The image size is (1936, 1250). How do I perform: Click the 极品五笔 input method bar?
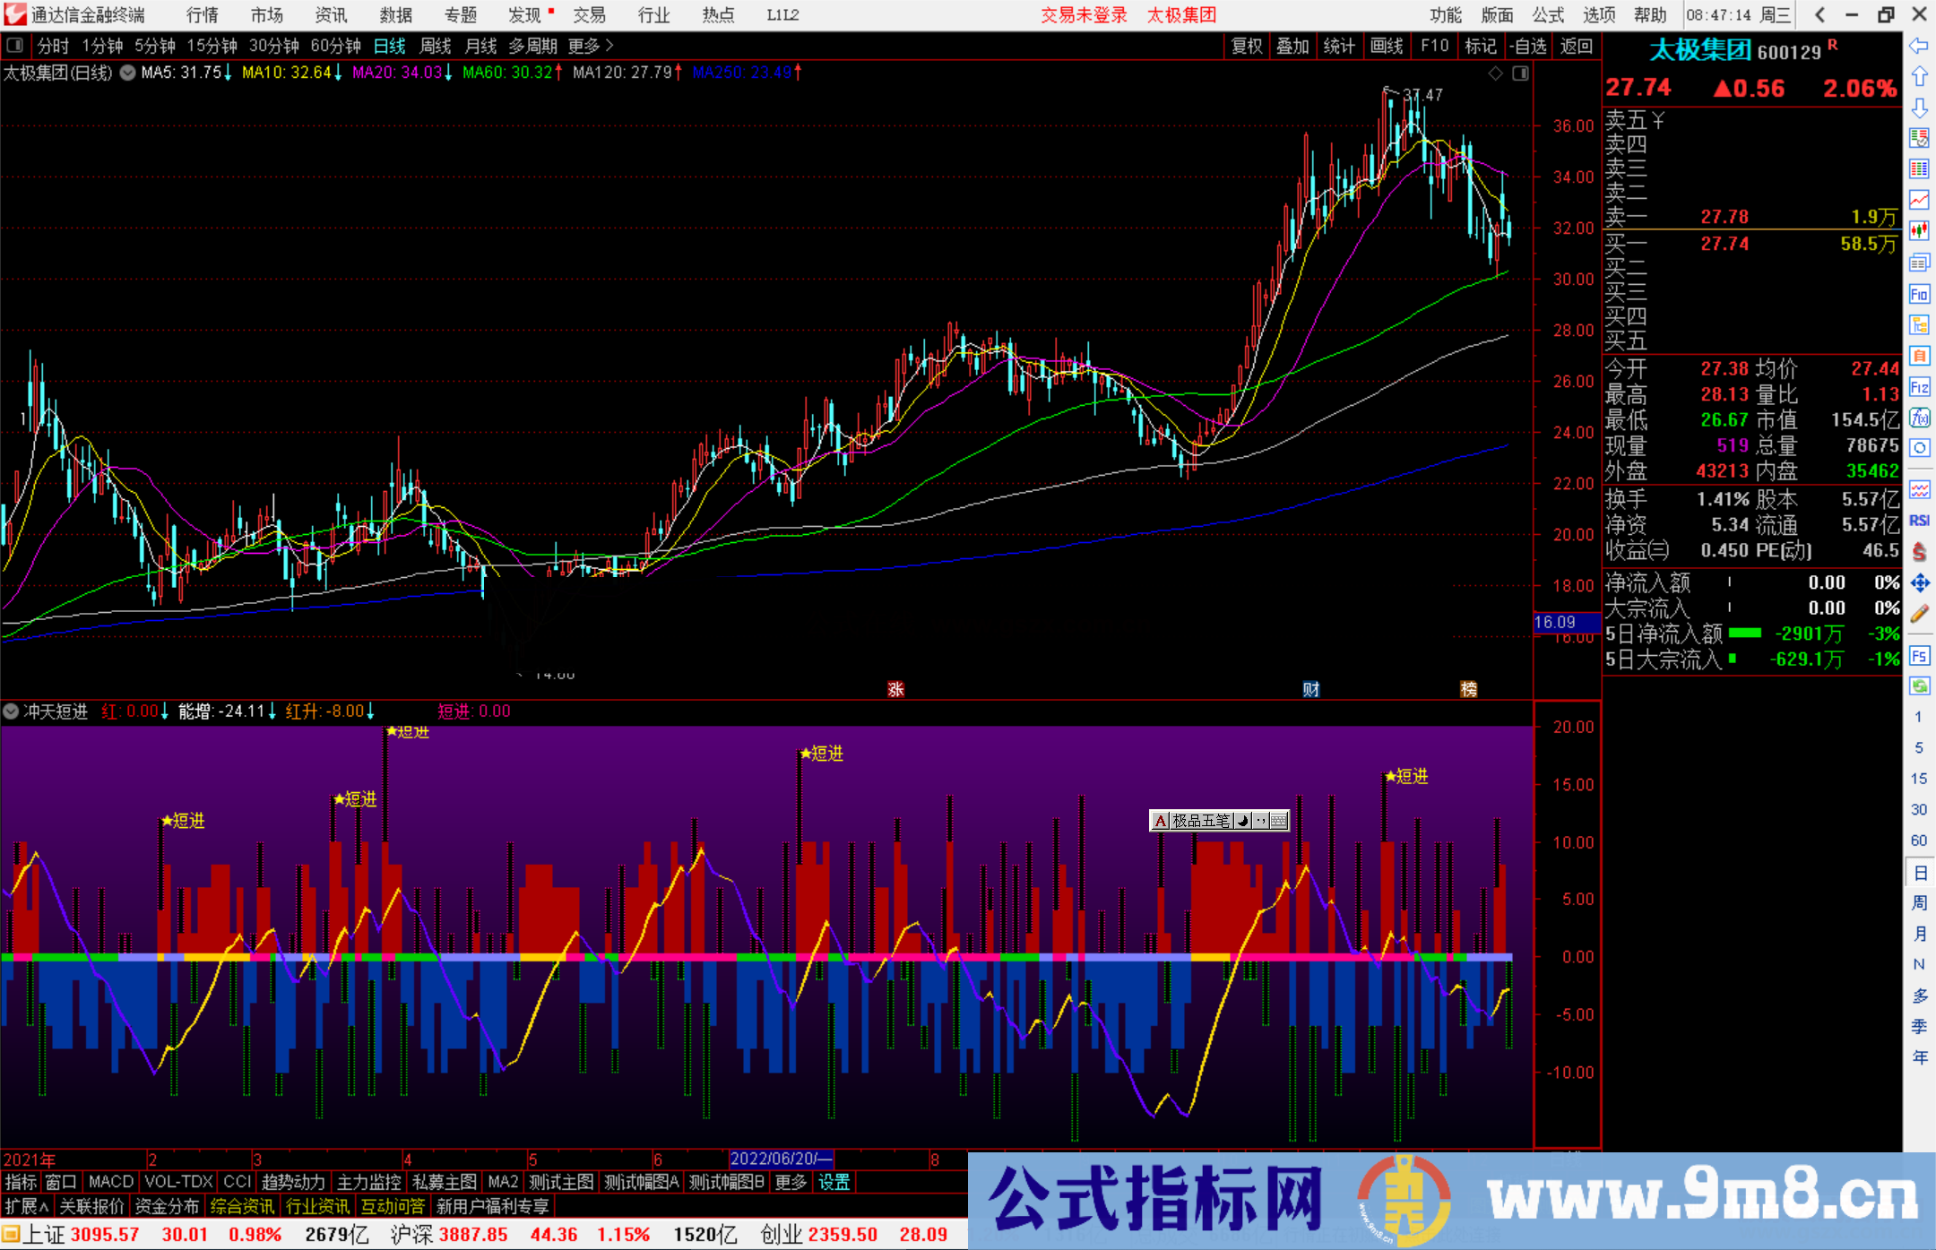(1200, 821)
